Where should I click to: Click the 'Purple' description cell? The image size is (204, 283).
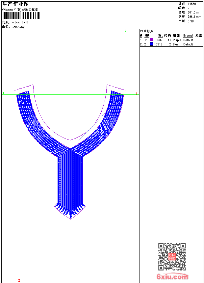click(x=177, y=40)
